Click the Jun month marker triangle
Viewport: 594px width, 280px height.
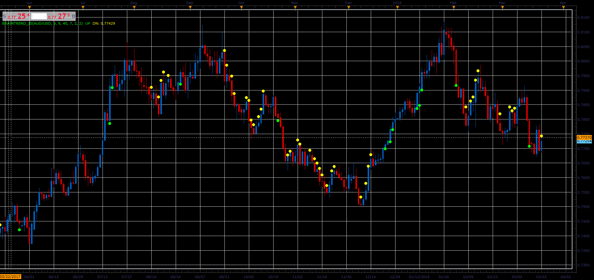click(x=29, y=8)
